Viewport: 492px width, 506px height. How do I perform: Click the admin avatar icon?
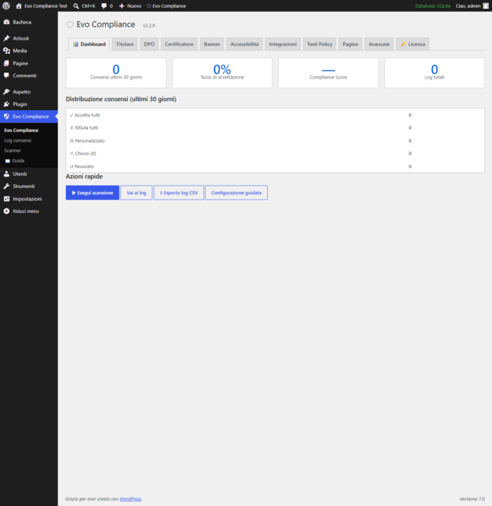point(486,6)
